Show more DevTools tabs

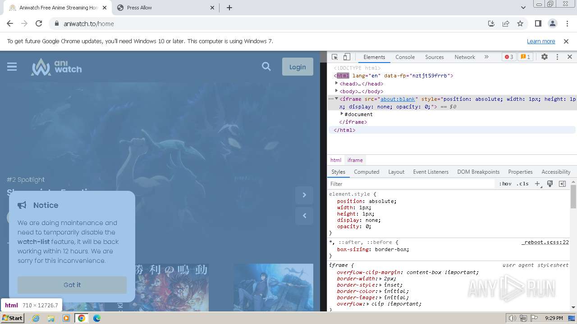(x=486, y=57)
